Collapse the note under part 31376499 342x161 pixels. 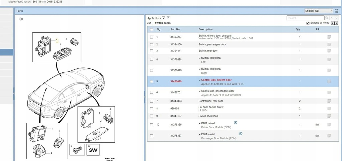200,69
